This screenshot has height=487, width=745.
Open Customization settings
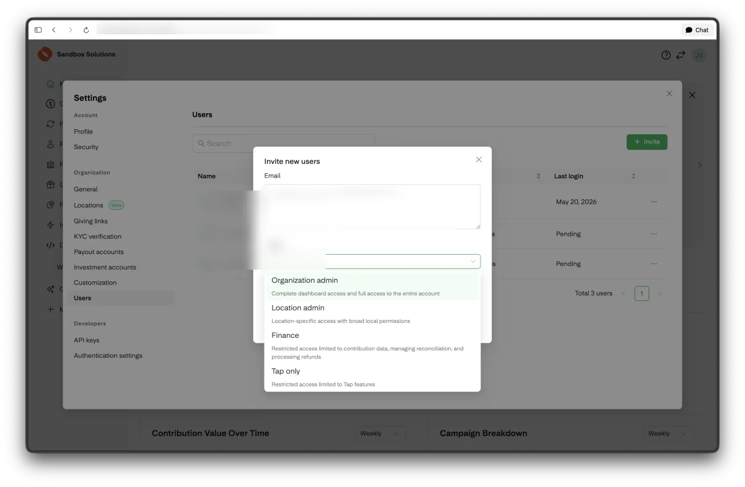point(95,283)
